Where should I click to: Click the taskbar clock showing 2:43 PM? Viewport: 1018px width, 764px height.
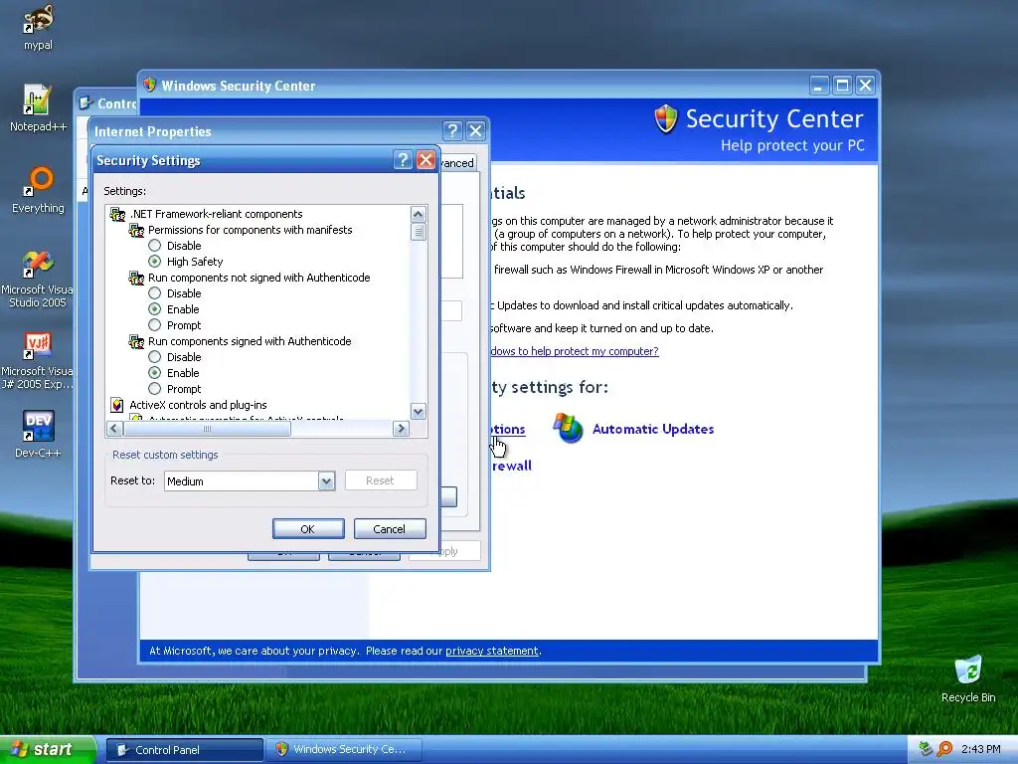[x=980, y=749]
